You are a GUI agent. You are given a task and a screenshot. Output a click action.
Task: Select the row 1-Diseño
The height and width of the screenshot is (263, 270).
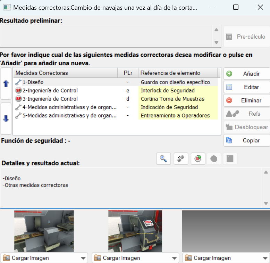coord(116,82)
